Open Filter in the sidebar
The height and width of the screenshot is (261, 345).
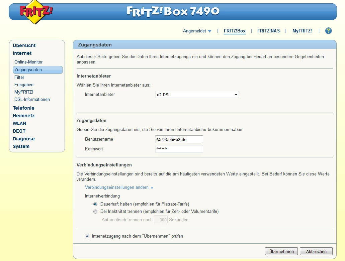pos(19,77)
